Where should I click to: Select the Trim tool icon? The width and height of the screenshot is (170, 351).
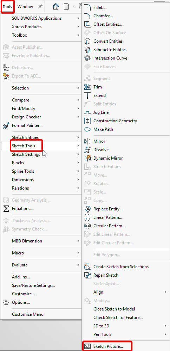(87, 87)
